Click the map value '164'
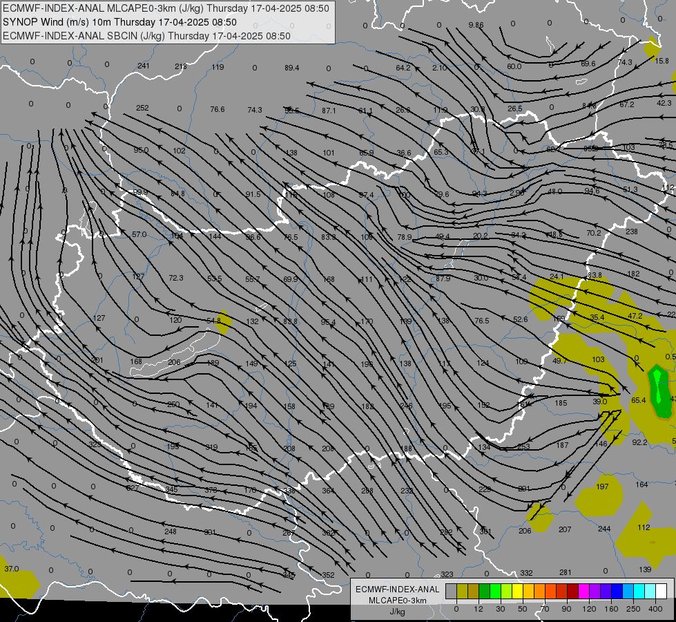The image size is (676, 622). 642,484
